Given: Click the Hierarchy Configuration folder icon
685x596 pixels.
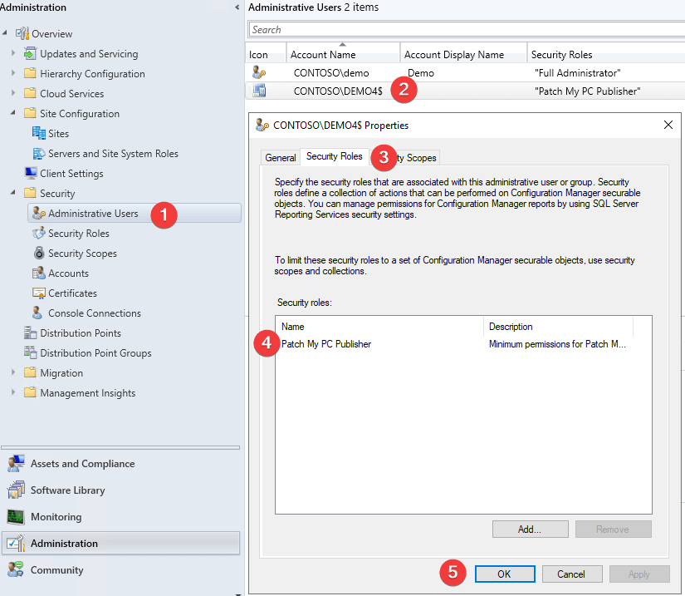Looking at the screenshot, I should [30, 73].
